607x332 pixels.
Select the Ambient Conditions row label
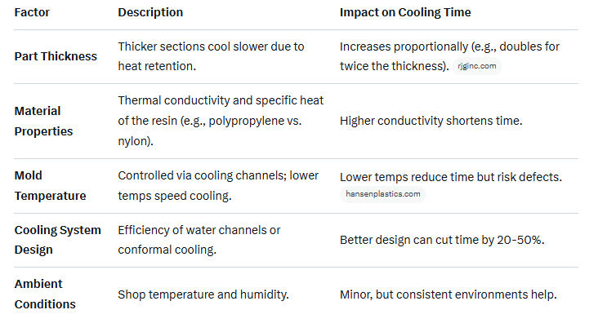45,294
